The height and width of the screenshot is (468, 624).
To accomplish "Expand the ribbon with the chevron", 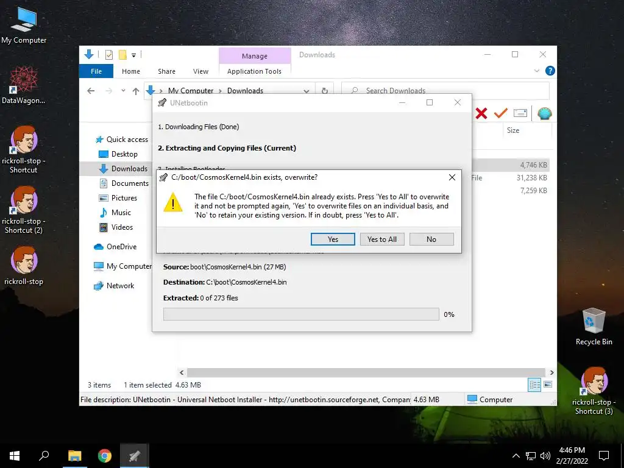I will coord(536,71).
